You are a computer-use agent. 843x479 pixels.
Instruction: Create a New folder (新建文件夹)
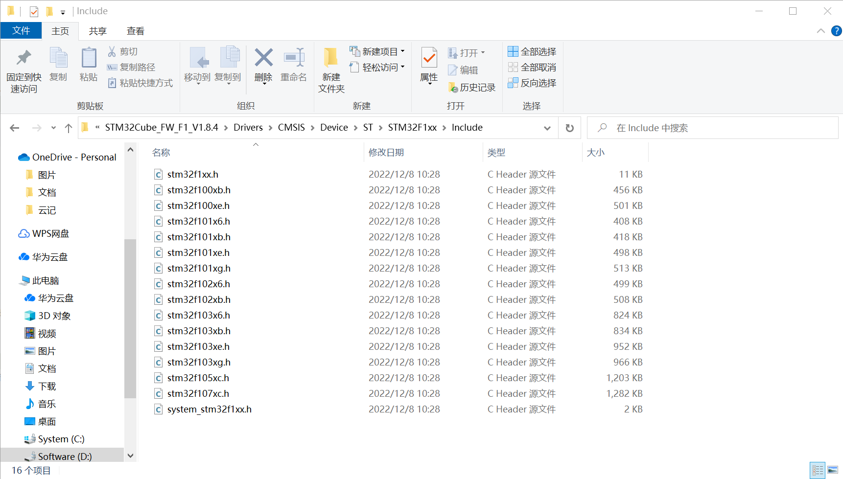pos(331,70)
